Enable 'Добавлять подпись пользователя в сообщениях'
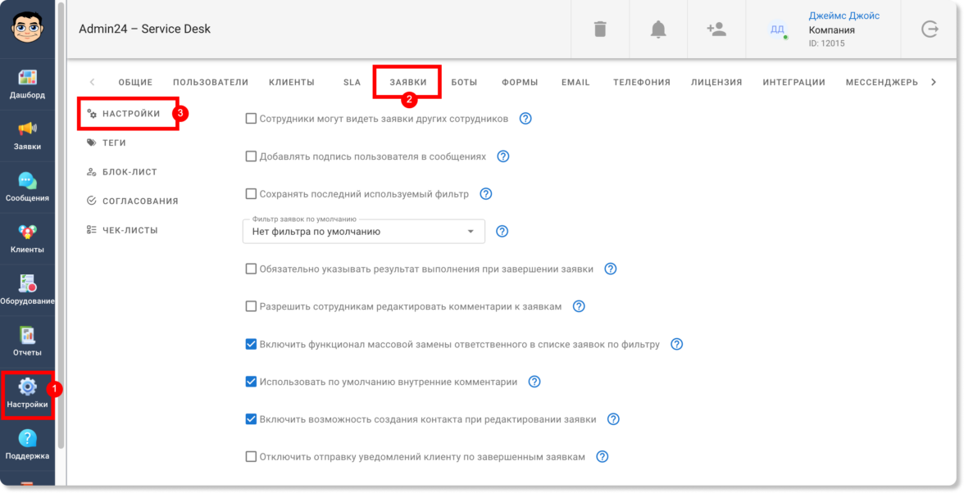964x493 pixels. coord(251,156)
